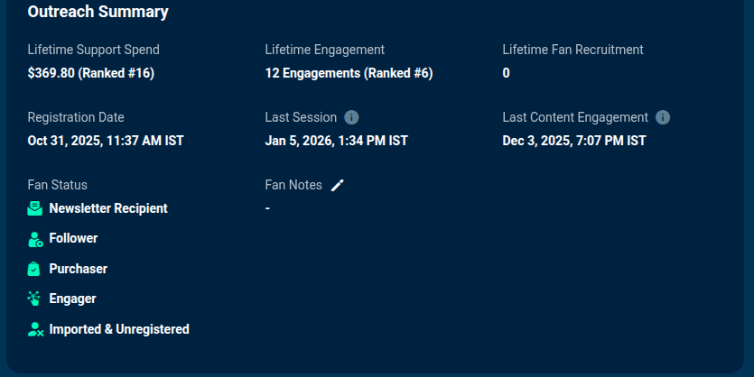Click the Newsletter Recipient envelope icon
The image size is (754, 377).
[34, 208]
